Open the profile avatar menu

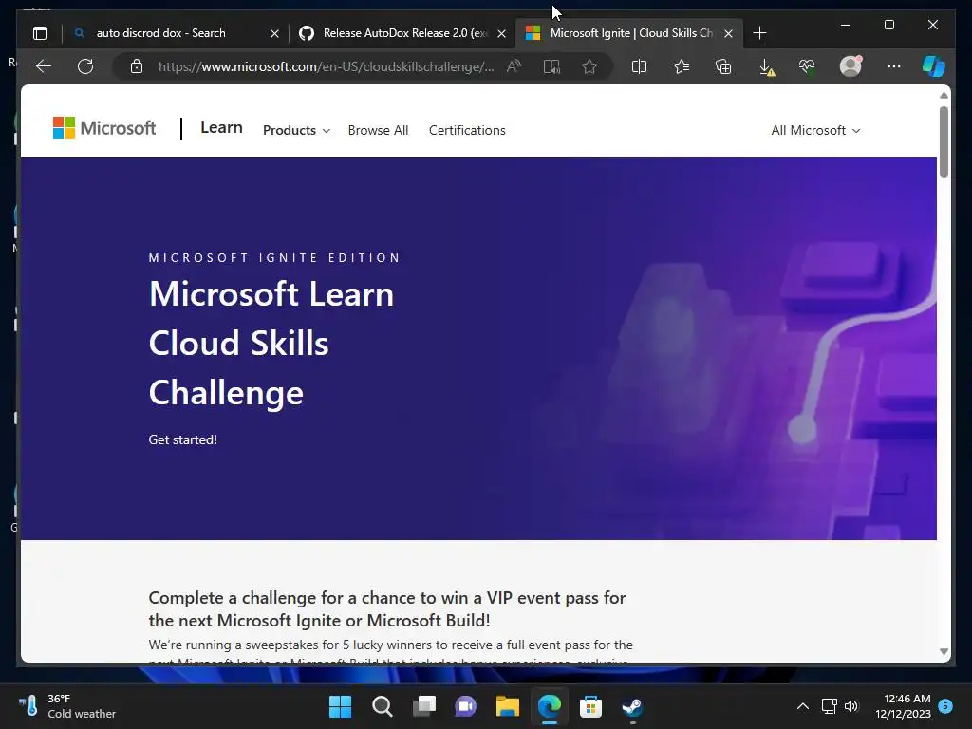(850, 65)
